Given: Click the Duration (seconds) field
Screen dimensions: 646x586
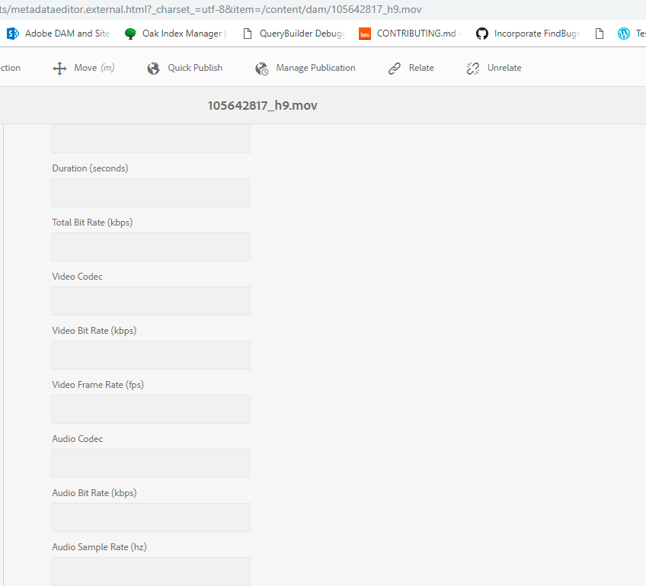Looking at the screenshot, I should [151, 193].
